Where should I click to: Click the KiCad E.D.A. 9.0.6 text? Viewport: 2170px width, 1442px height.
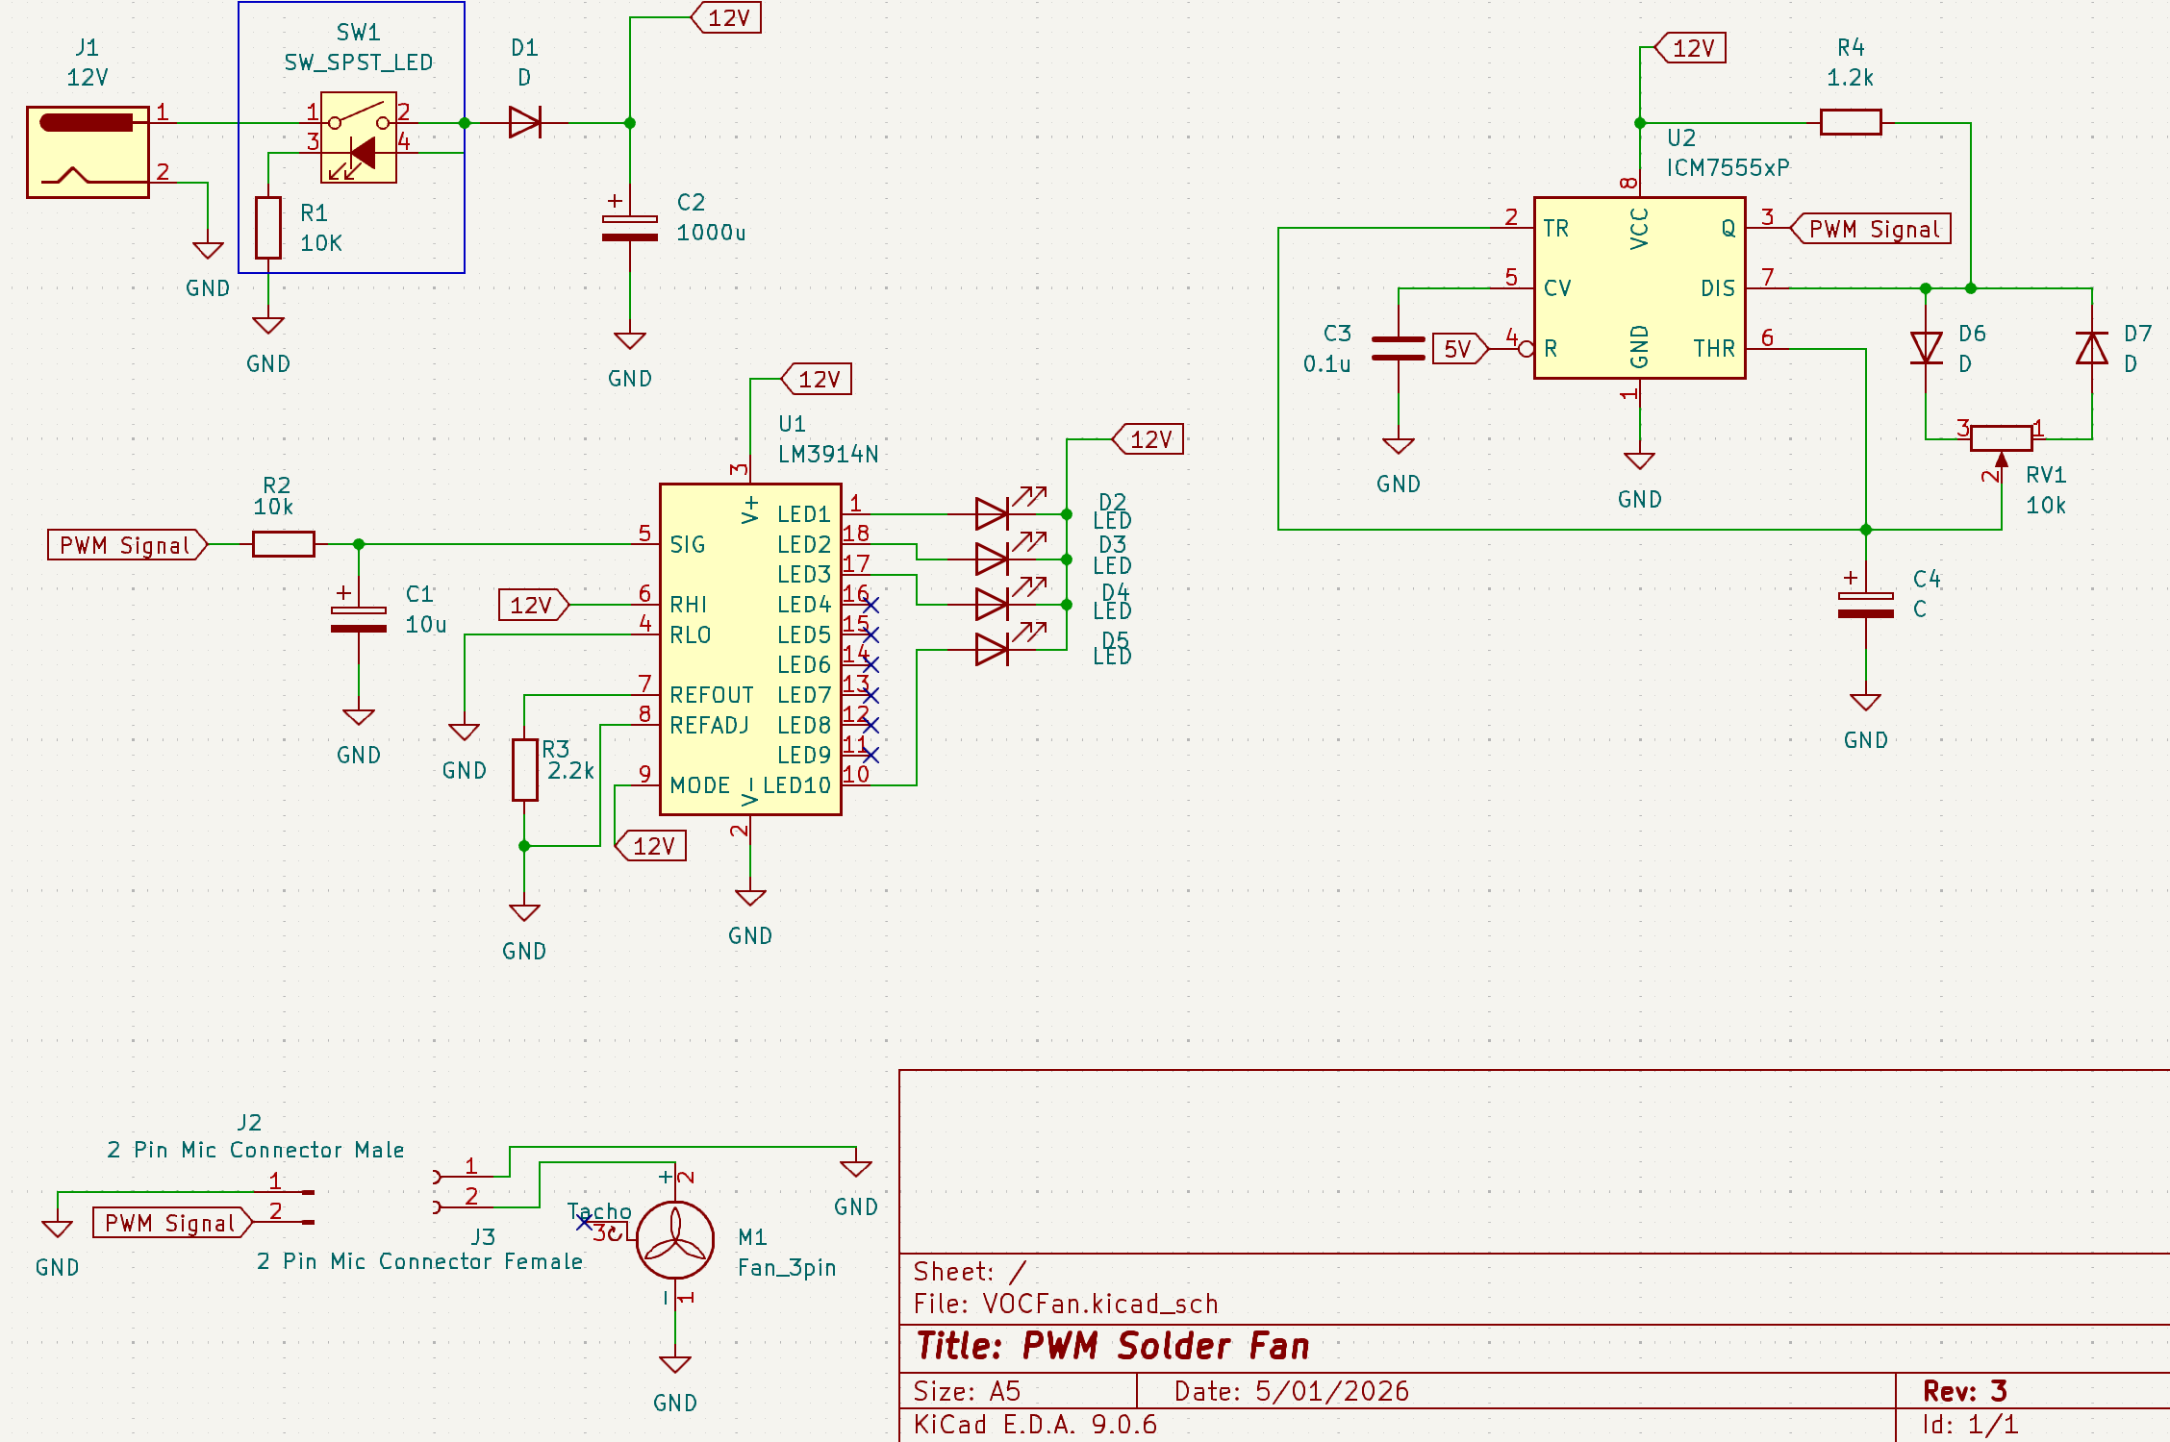coord(1035,1425)
